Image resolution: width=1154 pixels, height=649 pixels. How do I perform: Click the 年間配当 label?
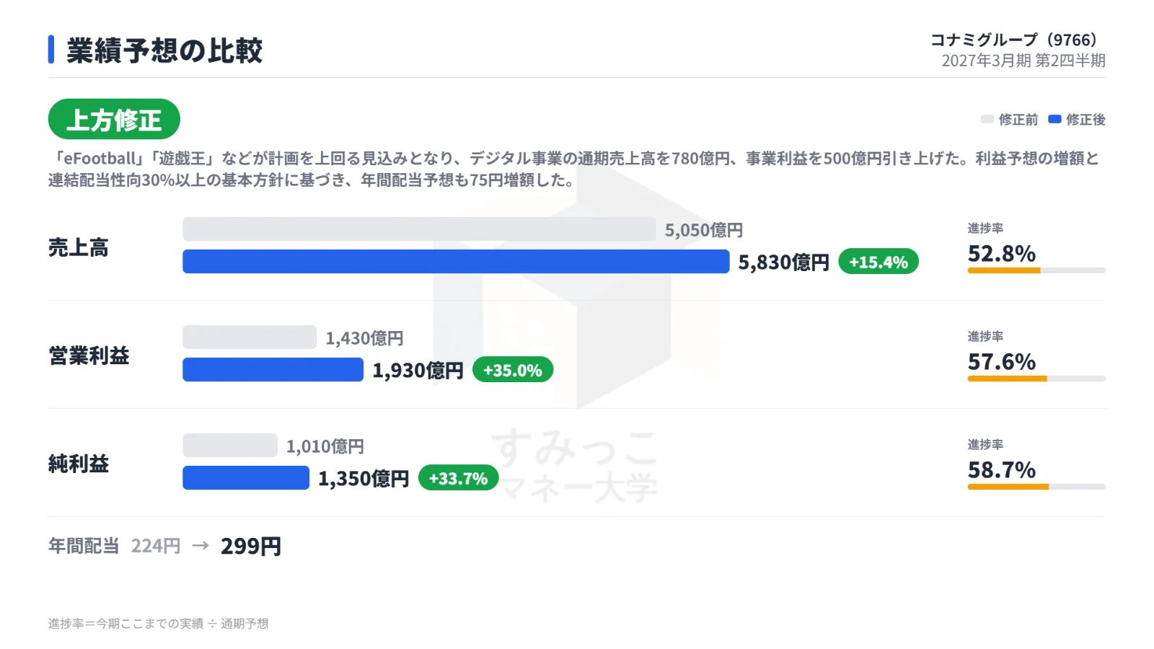tap(84, 546)
